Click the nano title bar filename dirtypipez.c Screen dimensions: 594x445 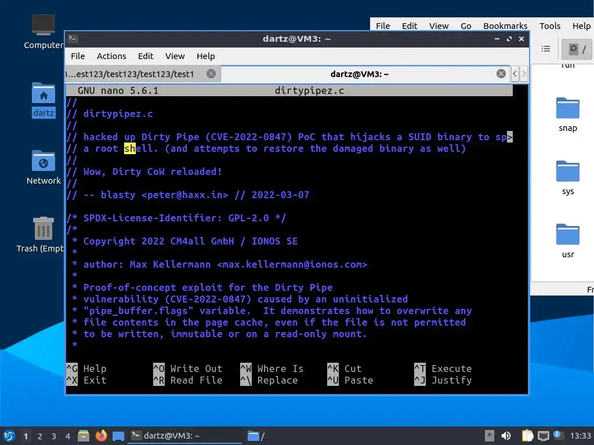310,90
